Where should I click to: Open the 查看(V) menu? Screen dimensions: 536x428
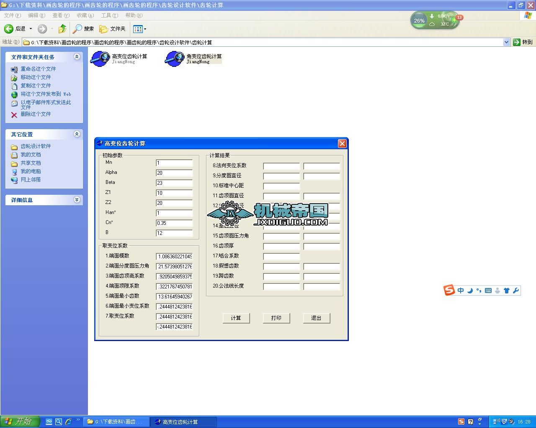(x=61, y=15)
